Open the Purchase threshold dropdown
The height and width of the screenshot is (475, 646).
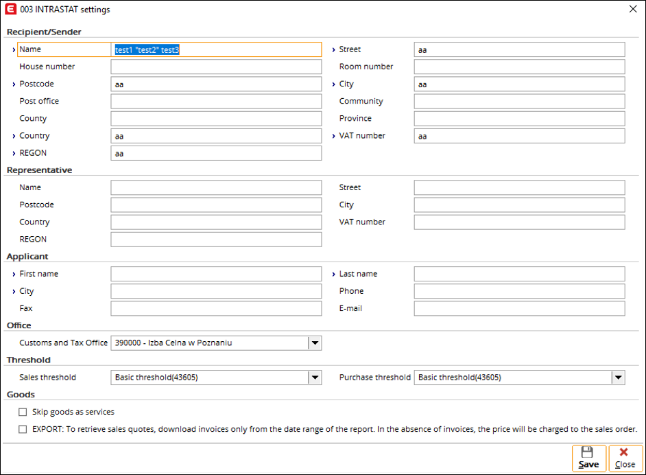pyautogui.click(x=618, y=378)
